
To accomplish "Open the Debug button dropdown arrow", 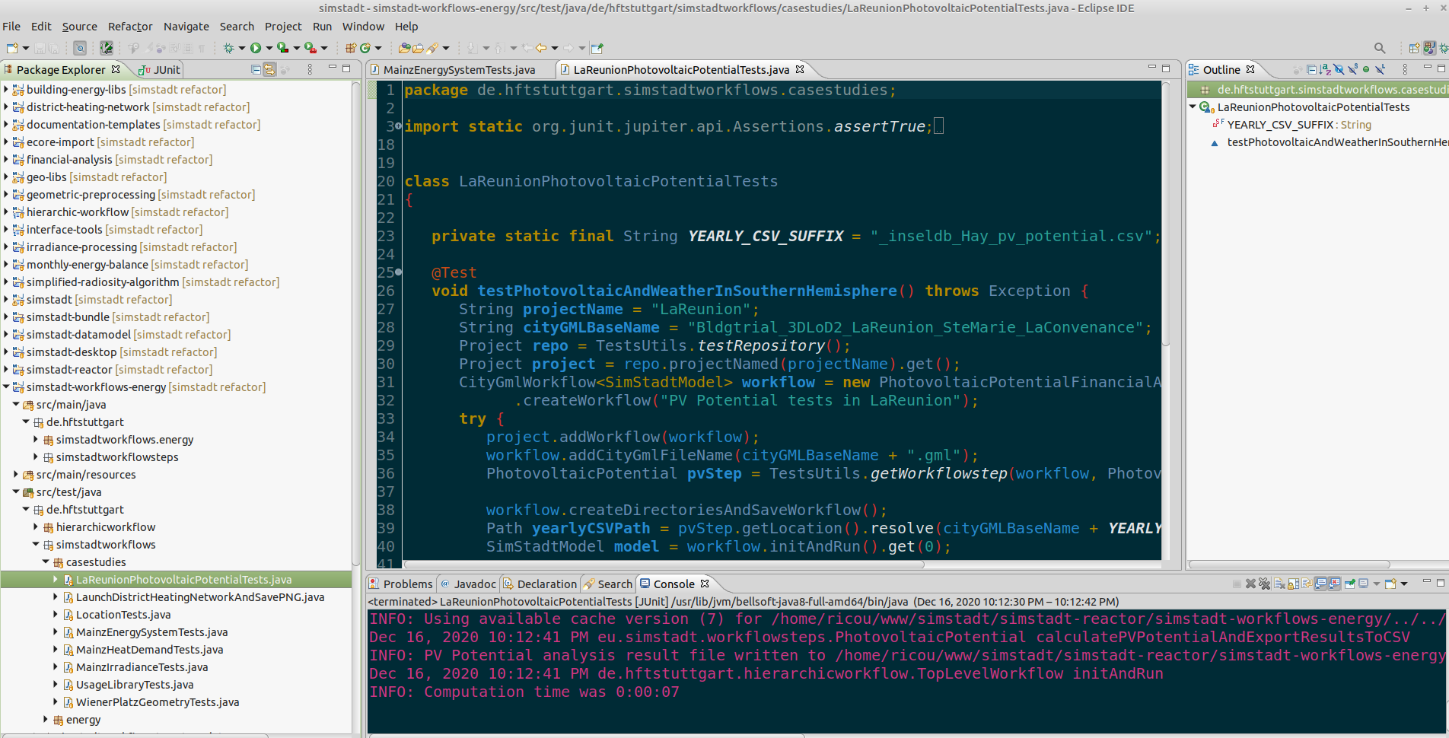I will 242,48.
